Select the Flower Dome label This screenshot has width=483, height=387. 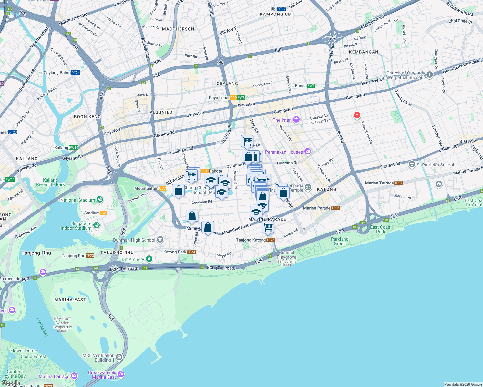pos(24,351)
